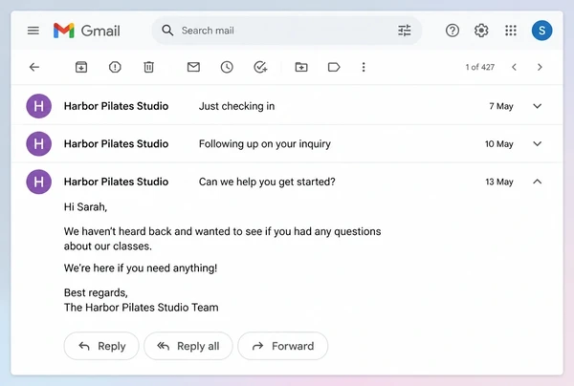Go back to inbox arrow

tap(34, 67)
